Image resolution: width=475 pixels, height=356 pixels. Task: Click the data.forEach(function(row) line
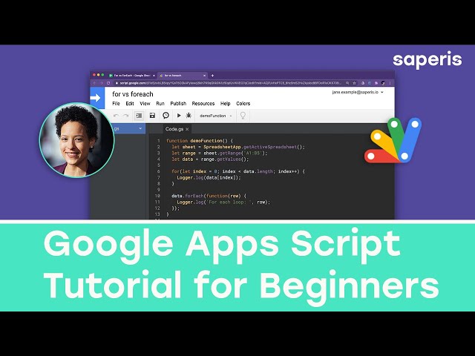(x=209, y=196)
